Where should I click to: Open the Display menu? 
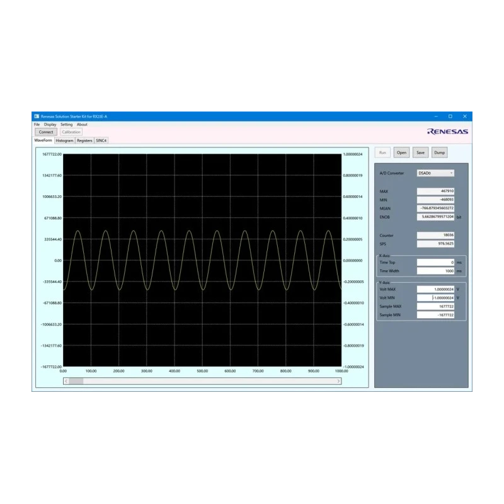coord(50,124)
